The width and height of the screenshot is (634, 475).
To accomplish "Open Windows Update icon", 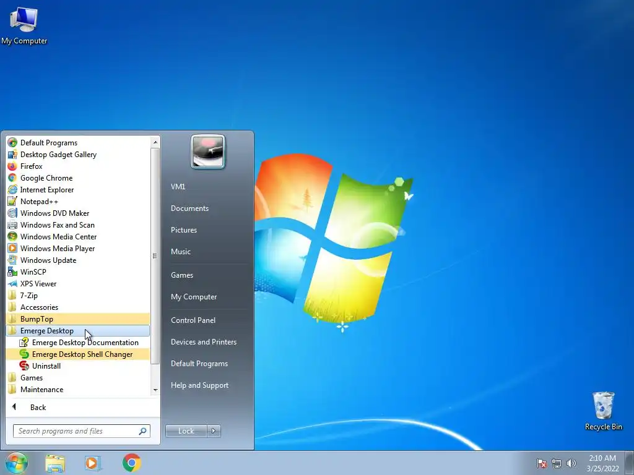I will pos(12,260).
